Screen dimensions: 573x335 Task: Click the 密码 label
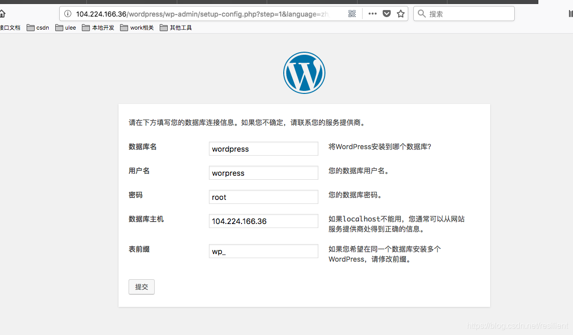136,195
